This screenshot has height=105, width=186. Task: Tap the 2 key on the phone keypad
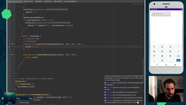click(162, 47)
